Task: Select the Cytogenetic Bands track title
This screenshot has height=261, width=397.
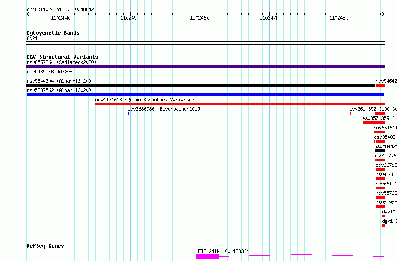Action: [x=53, y=33]
